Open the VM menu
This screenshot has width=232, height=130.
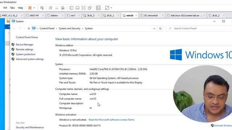tap(5, 8)
